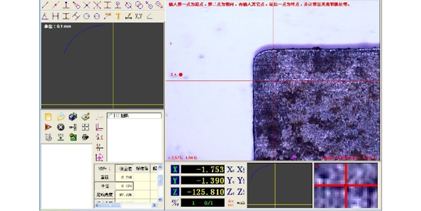Zero the X axis with X₀ button
Image resolution: width=421 pixels, height=211 pixels.
231,169
